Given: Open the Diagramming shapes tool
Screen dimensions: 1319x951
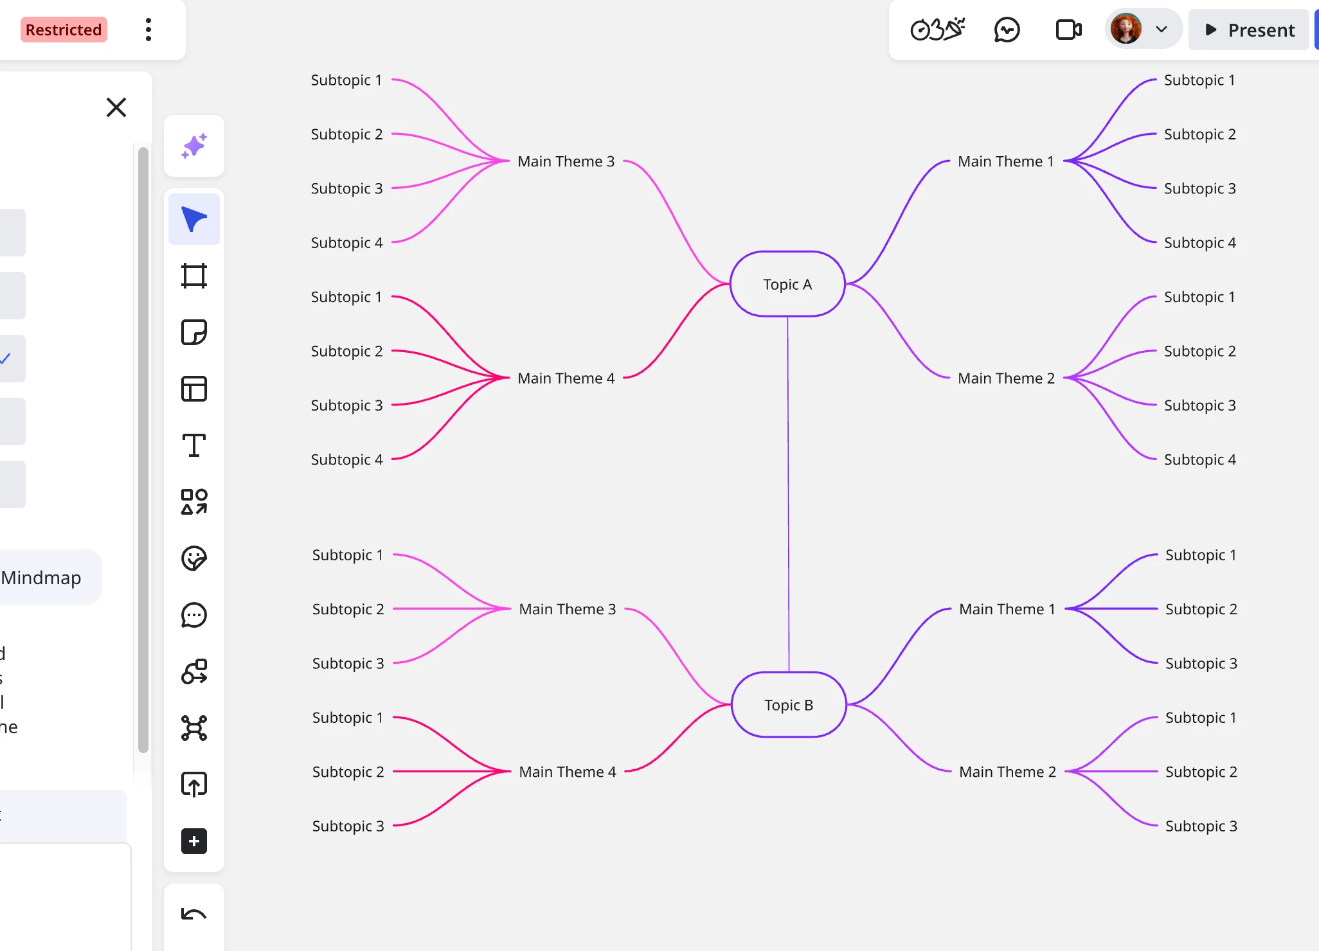Looking at the screenshot, I should [194, 671].
